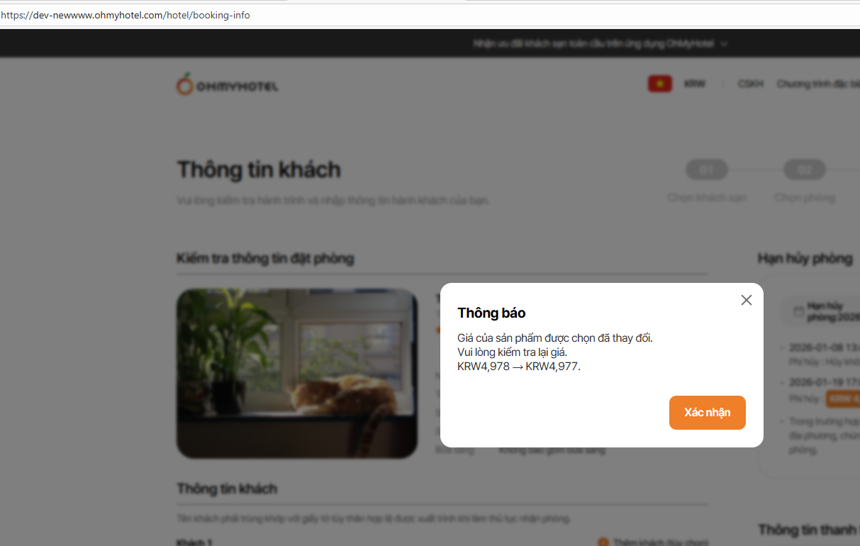Click the OHMYHOTEL wordmark text
The height and width of the screenshot is (546, 860).
pos(237,87)
